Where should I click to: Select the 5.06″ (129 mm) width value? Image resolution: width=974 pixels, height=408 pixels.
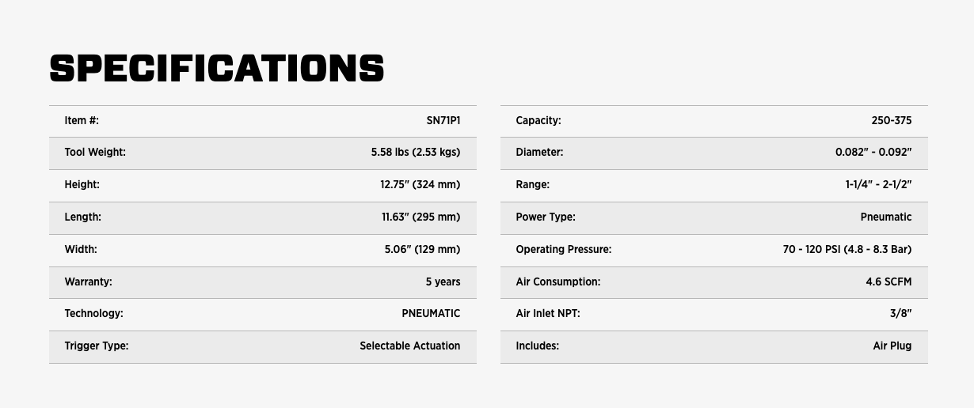[x=422, y=250]
